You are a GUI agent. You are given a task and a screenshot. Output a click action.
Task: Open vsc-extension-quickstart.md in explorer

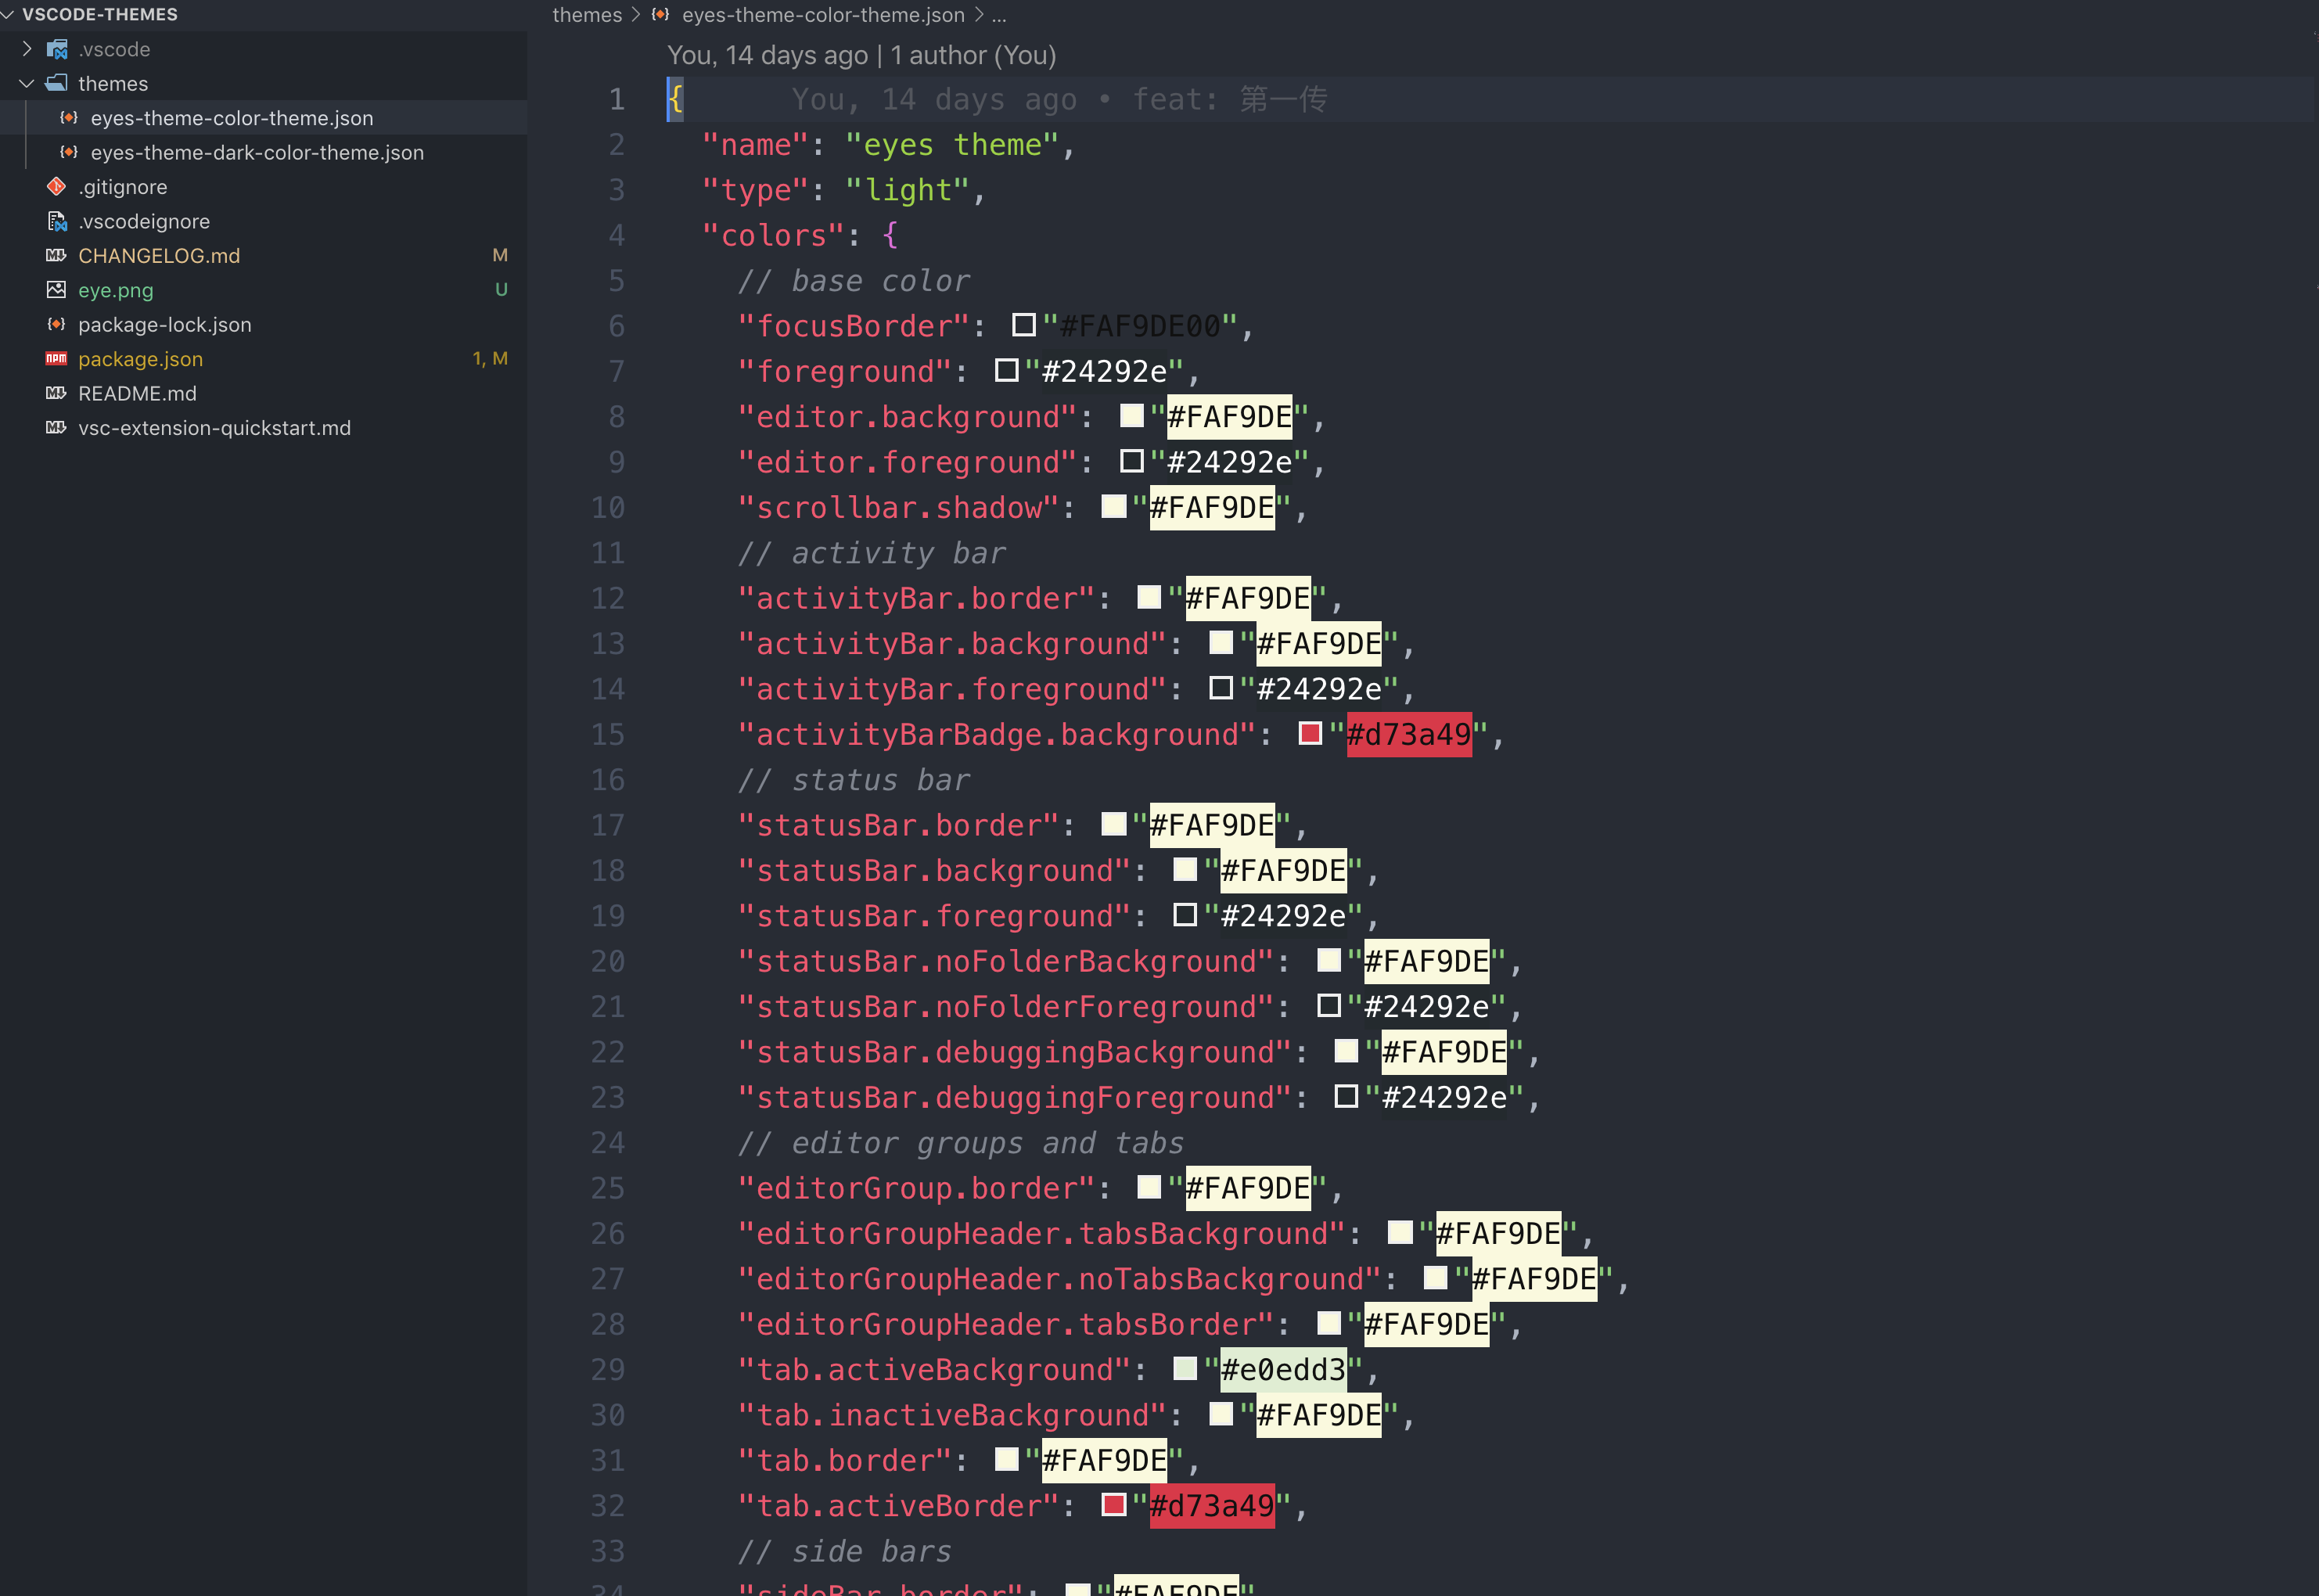click(214, 428)
